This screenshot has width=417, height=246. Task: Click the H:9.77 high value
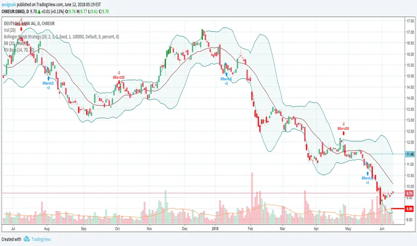click(82, 12)
